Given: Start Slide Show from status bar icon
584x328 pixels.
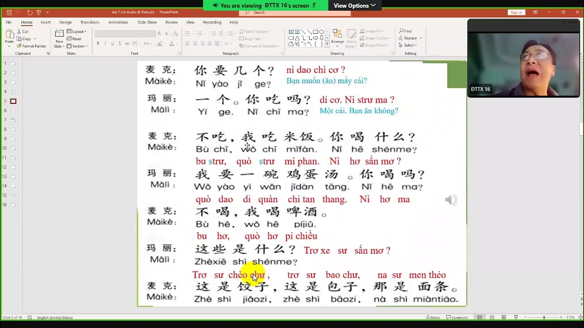Looking at the screenshot, I should pos(516,318).
